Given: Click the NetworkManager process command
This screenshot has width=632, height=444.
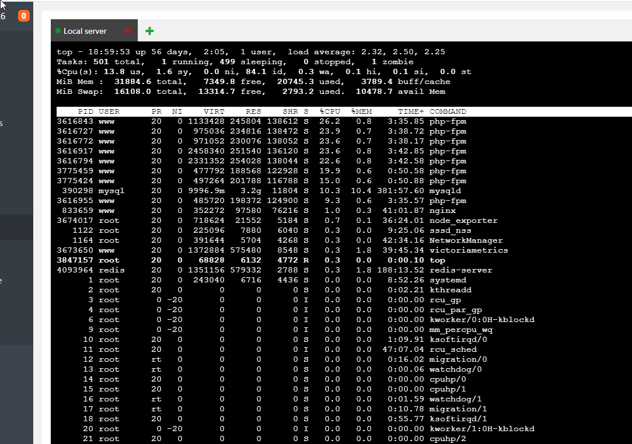Looking at the screenshot, I should pos(466,240).
